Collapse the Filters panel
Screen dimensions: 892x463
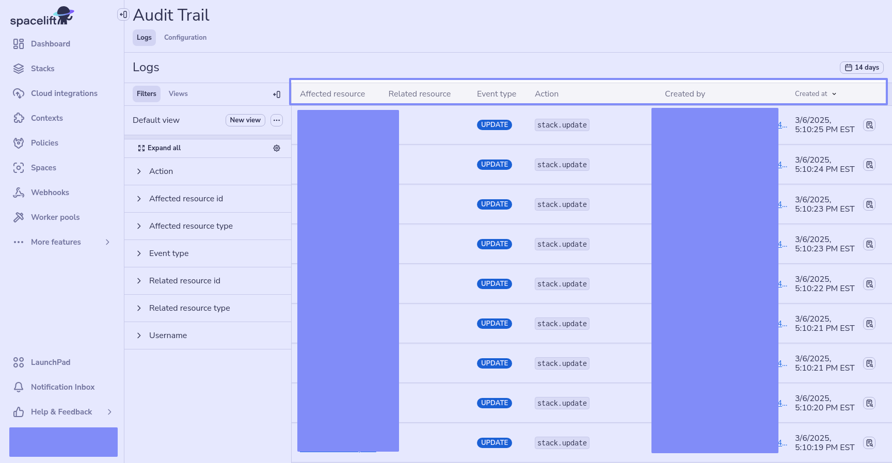click(x=277, y=94)
